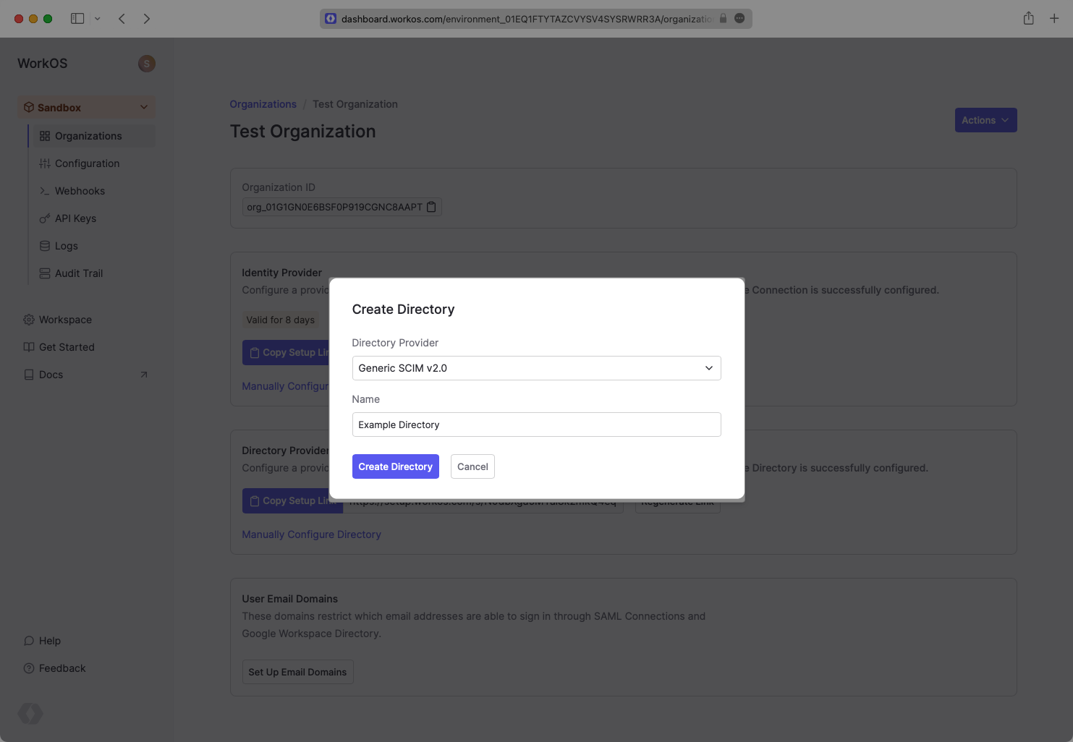Go to API Keys in sidebar
Screen dimensions: 1073x742
(75, 218)
